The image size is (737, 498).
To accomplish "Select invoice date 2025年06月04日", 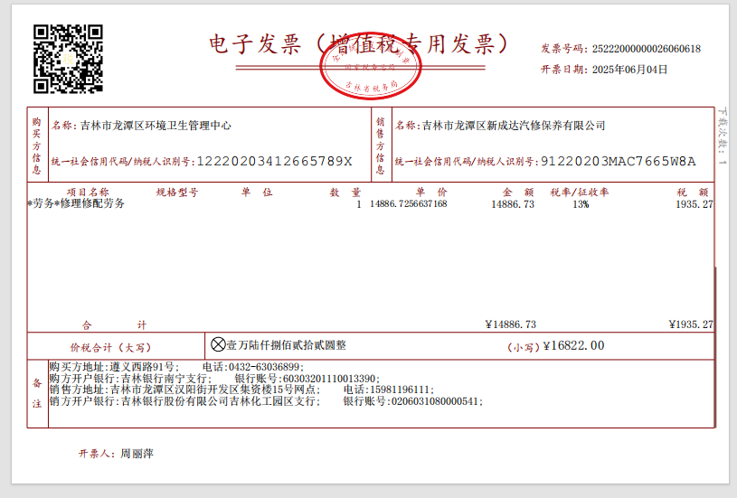I will [x=629, y=70].
